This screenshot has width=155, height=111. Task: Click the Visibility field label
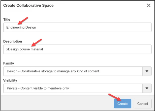(11, 80)
